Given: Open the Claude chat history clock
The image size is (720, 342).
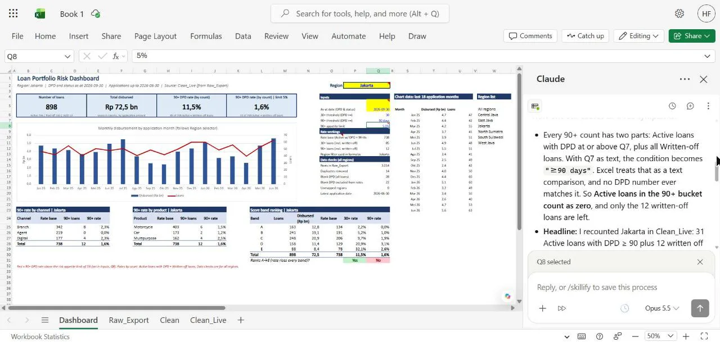Looking at the screenshot, I should click(672, 106).
